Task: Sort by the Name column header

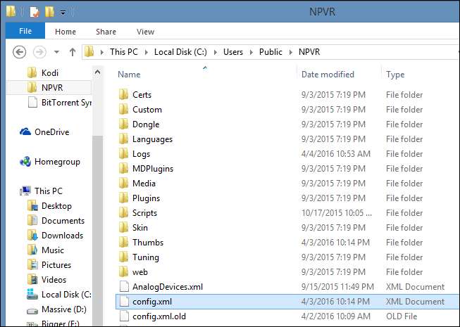Action: pyautogui.click(x=129, y=75)
